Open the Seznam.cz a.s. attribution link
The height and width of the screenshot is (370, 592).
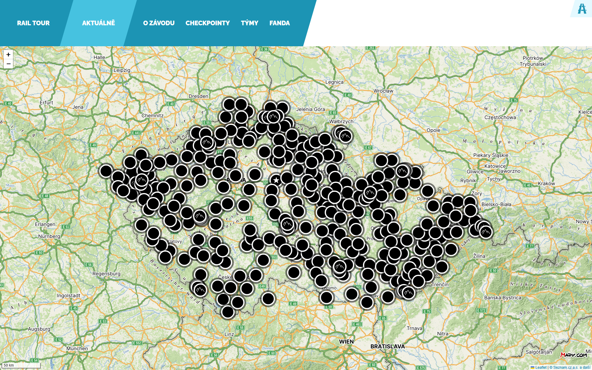(x=565, y=367)
